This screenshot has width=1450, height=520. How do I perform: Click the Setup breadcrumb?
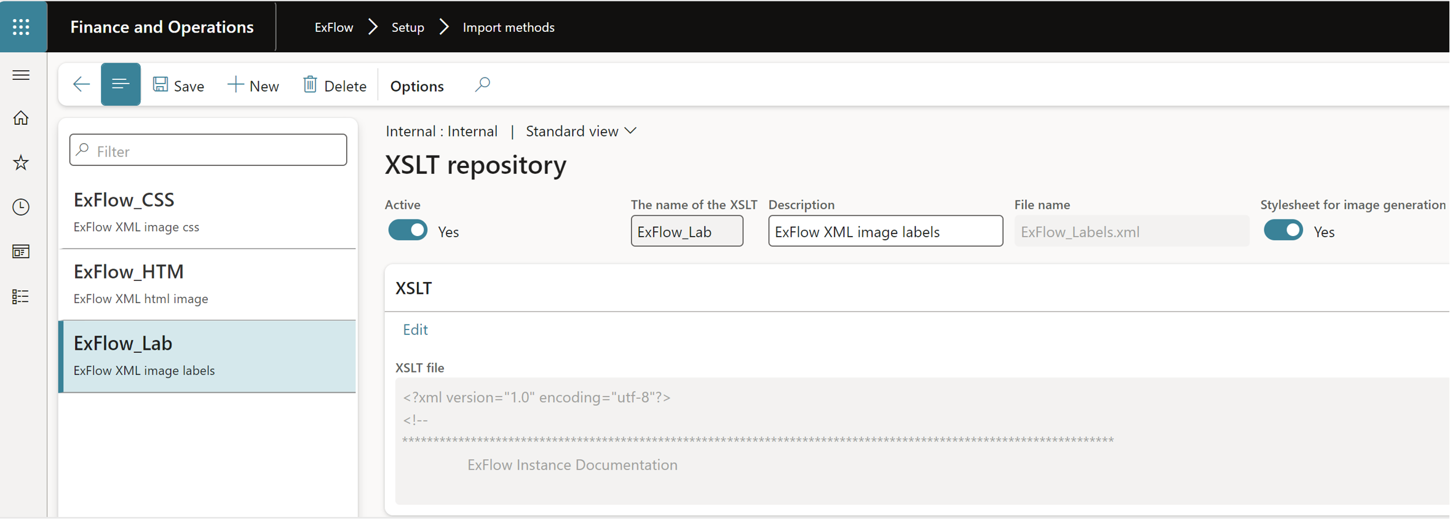[x=408, y=27]
